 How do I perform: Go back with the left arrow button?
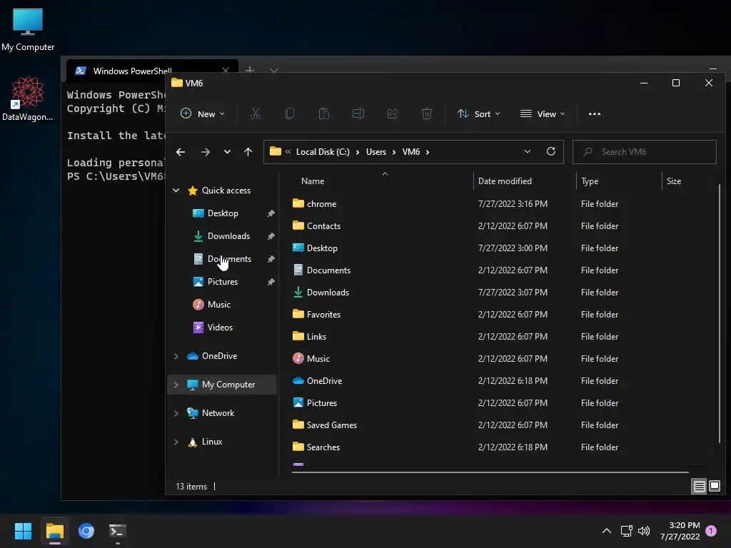181,152
